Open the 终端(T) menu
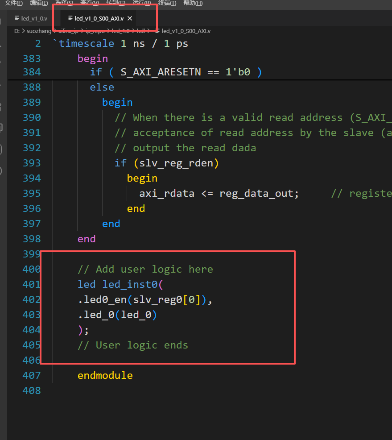The image size is (392, 440). pyautogui.click(x=167, y=3)
